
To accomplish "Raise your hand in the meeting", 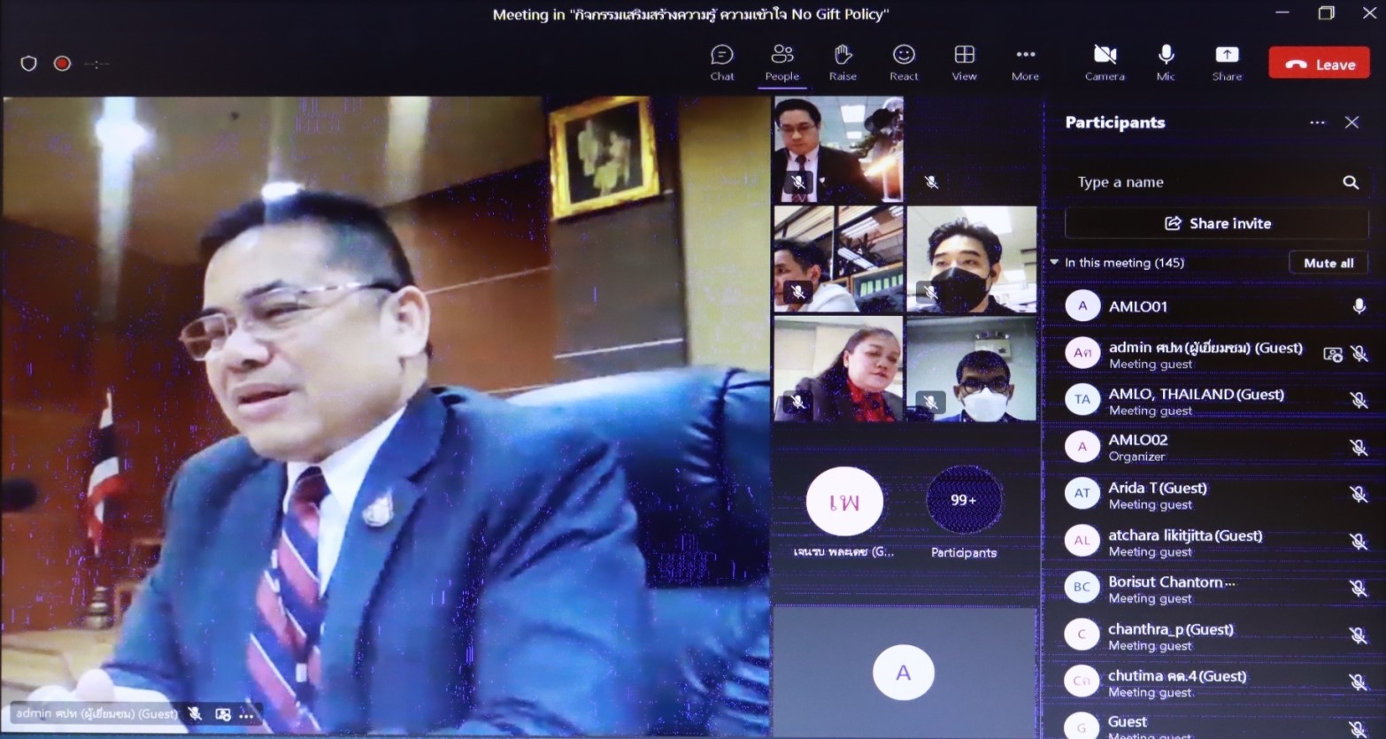I will click(x=843, y=62).
